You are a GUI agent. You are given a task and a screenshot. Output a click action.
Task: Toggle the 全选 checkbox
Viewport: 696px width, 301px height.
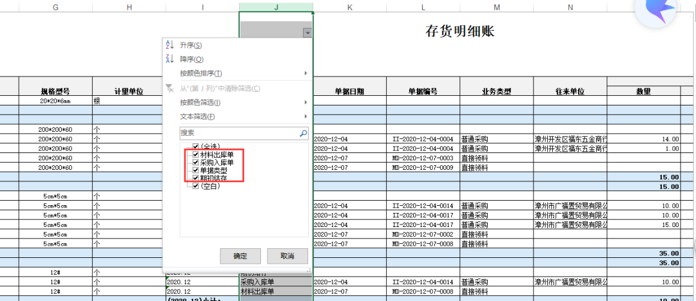(x=196, y=146)
